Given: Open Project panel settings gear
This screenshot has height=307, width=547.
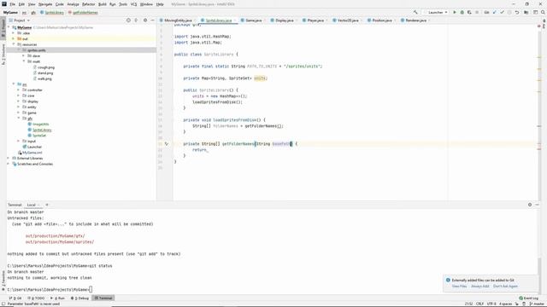Looking at the screenshot, I should pyautogui.click(x=145, y=20).
